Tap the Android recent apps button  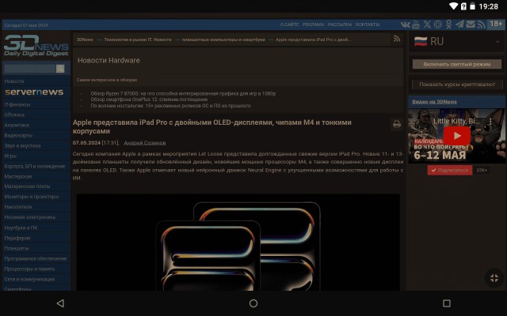coord(447,303)
